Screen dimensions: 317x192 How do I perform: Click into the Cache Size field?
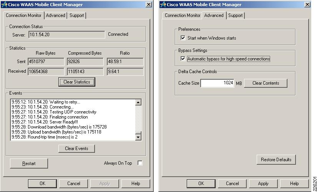(x=217, y=83)
